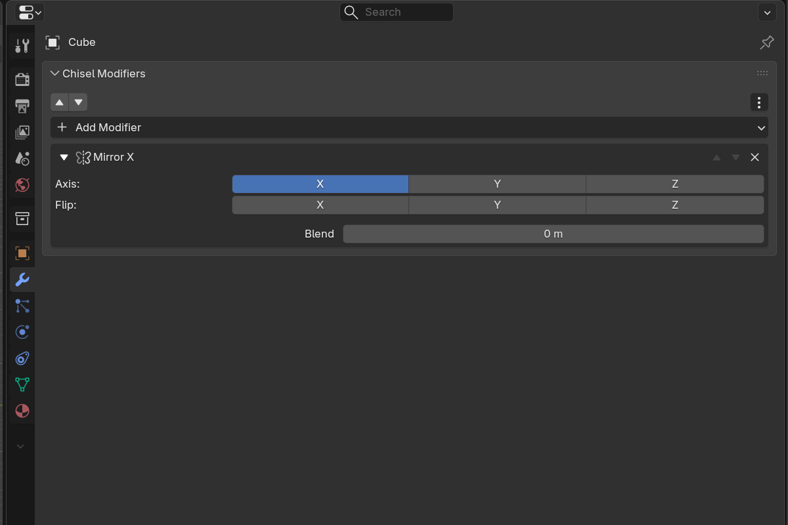The height and width of the screenshot is (525, 788).
Task: Open the View Layer properties tab
Action: [x=22, y=132]
